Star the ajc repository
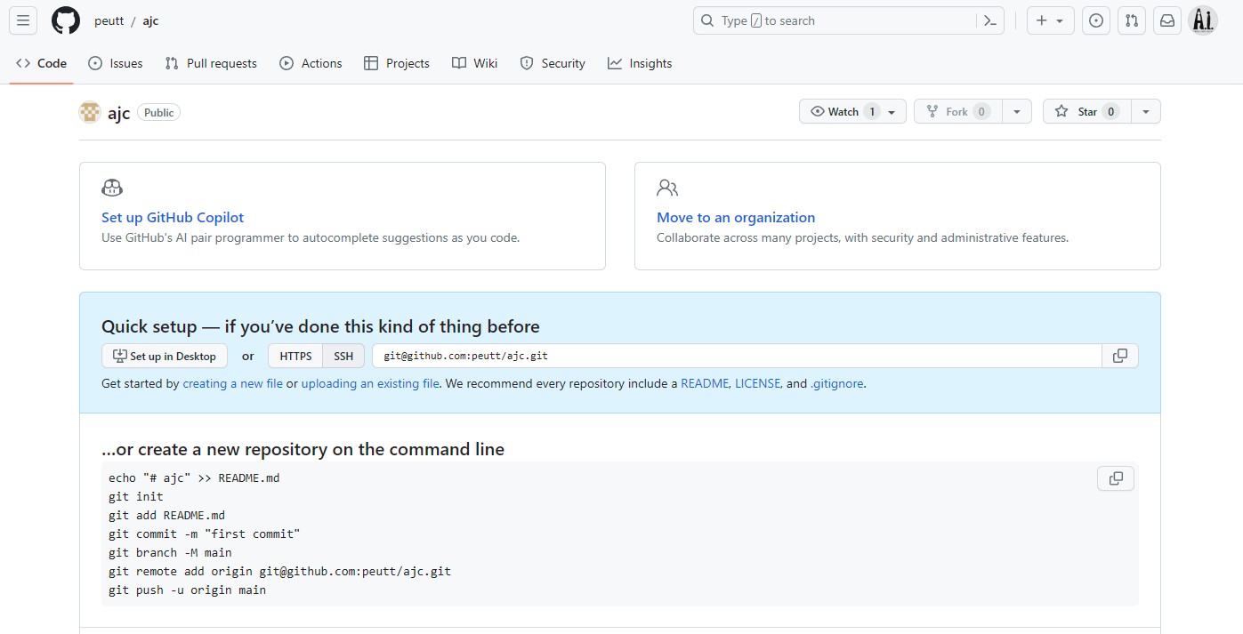 click(1087, 111)
